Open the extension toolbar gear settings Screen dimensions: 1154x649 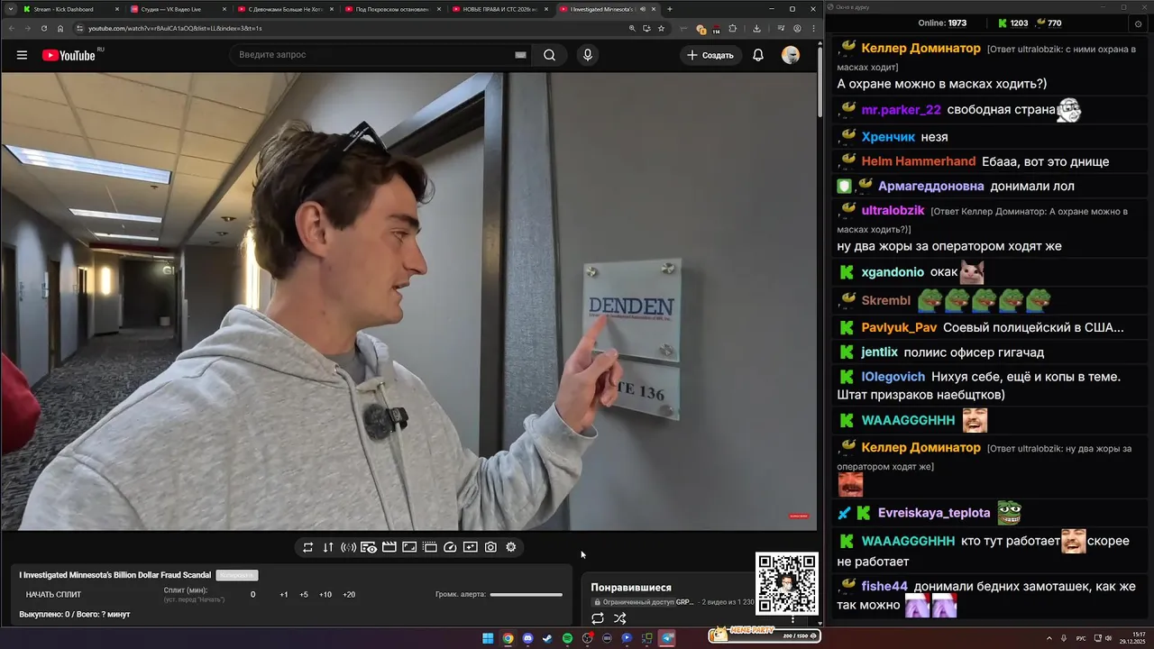[511, 547]
